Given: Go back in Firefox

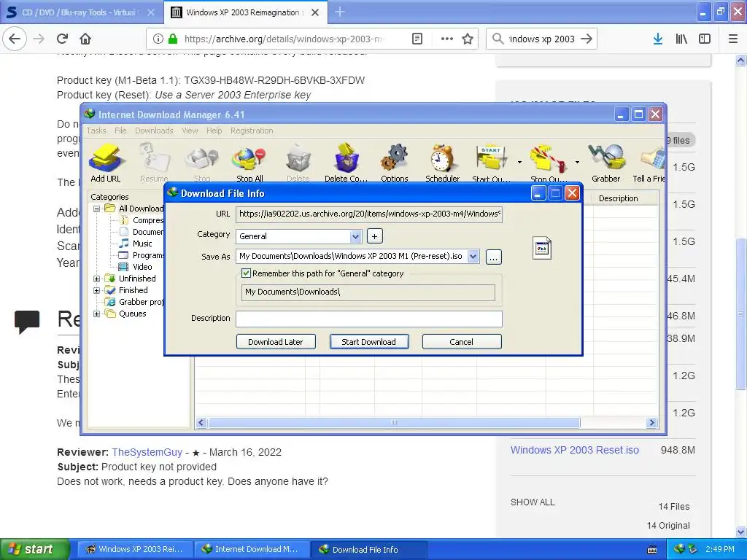Looking at the screenshot, I should click(x=15, y=39).
